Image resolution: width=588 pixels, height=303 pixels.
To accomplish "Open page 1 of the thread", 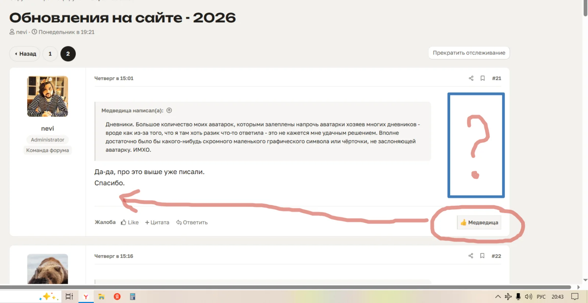I will (50, 54).
